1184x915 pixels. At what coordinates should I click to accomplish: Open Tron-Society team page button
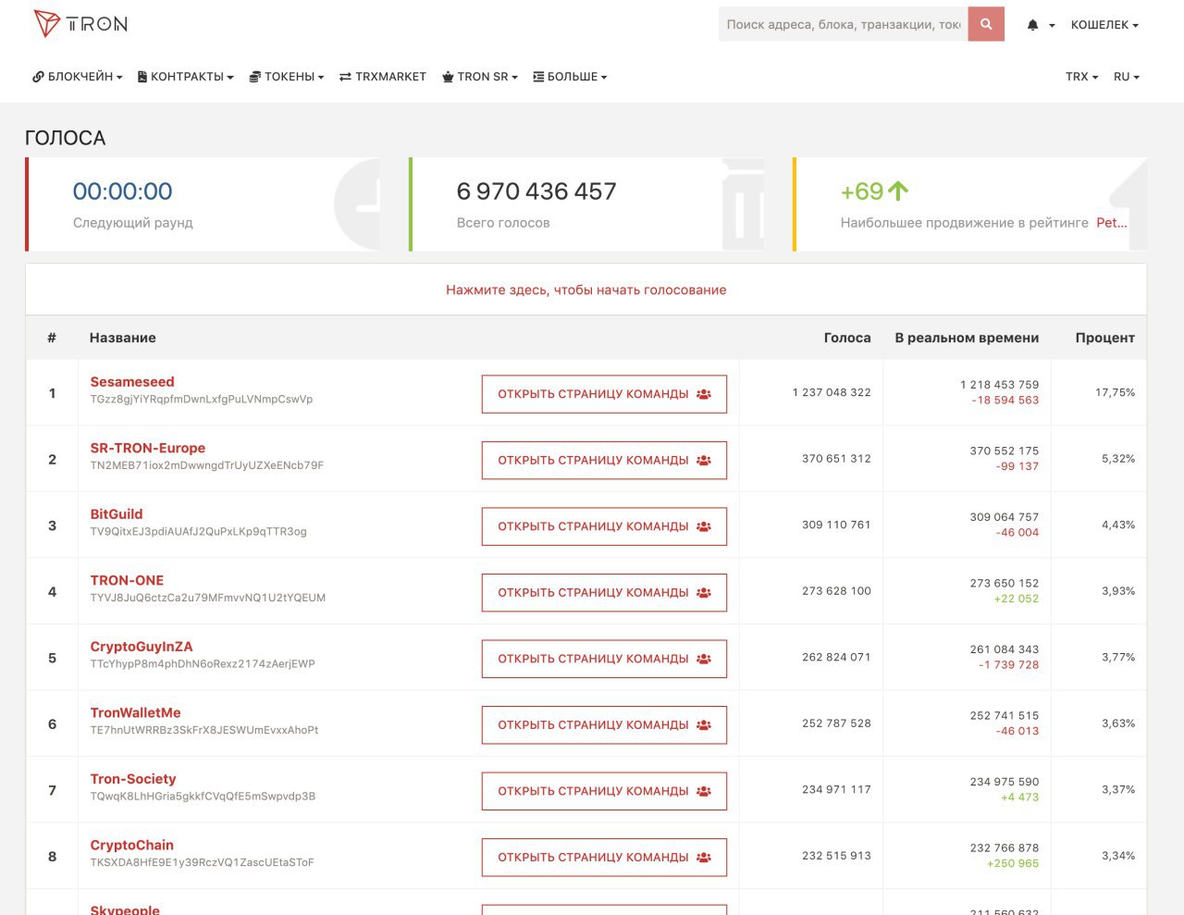click(x=604, y=791)
